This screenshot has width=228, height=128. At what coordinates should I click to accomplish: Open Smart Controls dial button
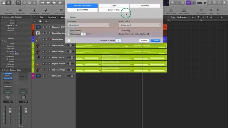click(25, 3)
